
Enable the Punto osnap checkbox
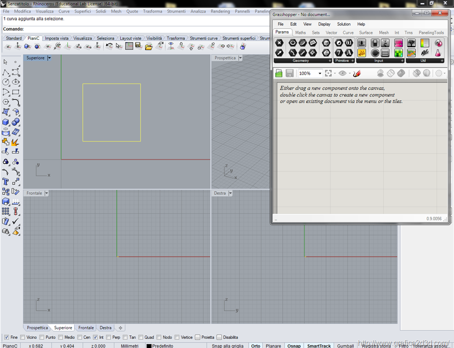click(x=42, y=337)
